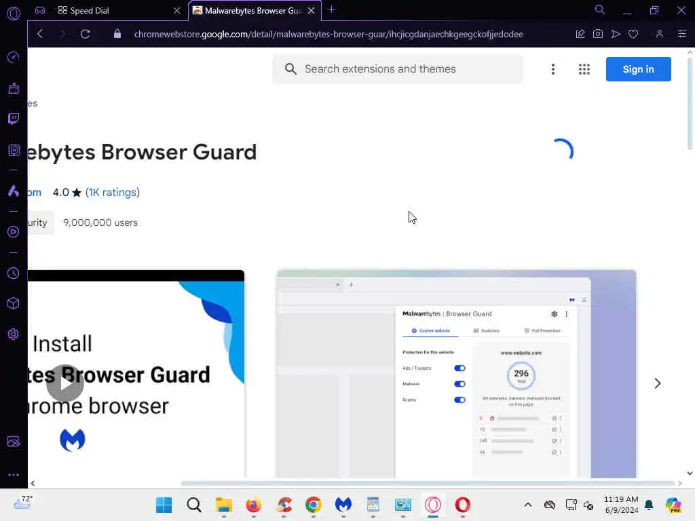The height and width of the screenshot is (521, 695).
Task: Open the notifications bell in tray
Action: 649,505
